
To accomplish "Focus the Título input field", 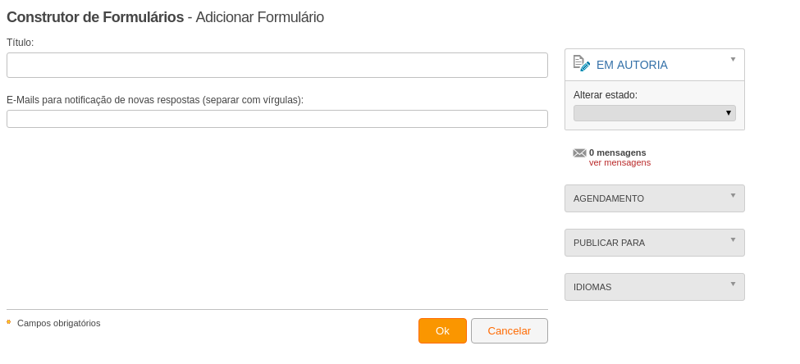I will pyautogui.click(x=277, y=66).
